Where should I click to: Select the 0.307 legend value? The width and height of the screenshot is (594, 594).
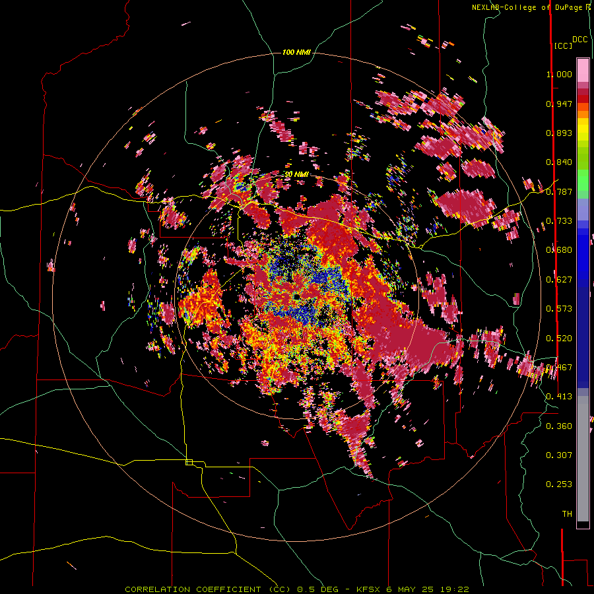(x=559, y=455)
